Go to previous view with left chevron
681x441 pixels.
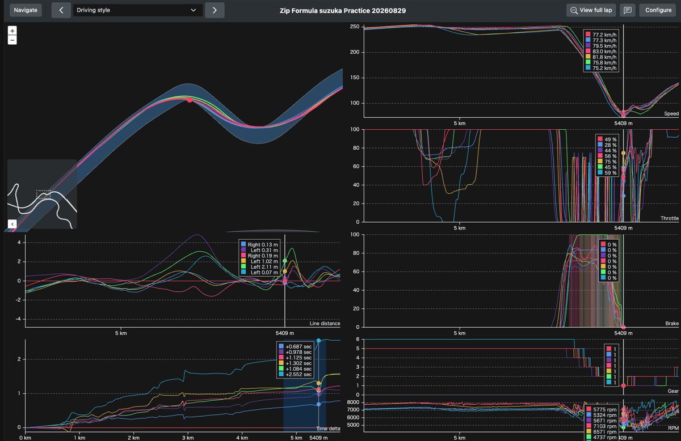point(61,10)
